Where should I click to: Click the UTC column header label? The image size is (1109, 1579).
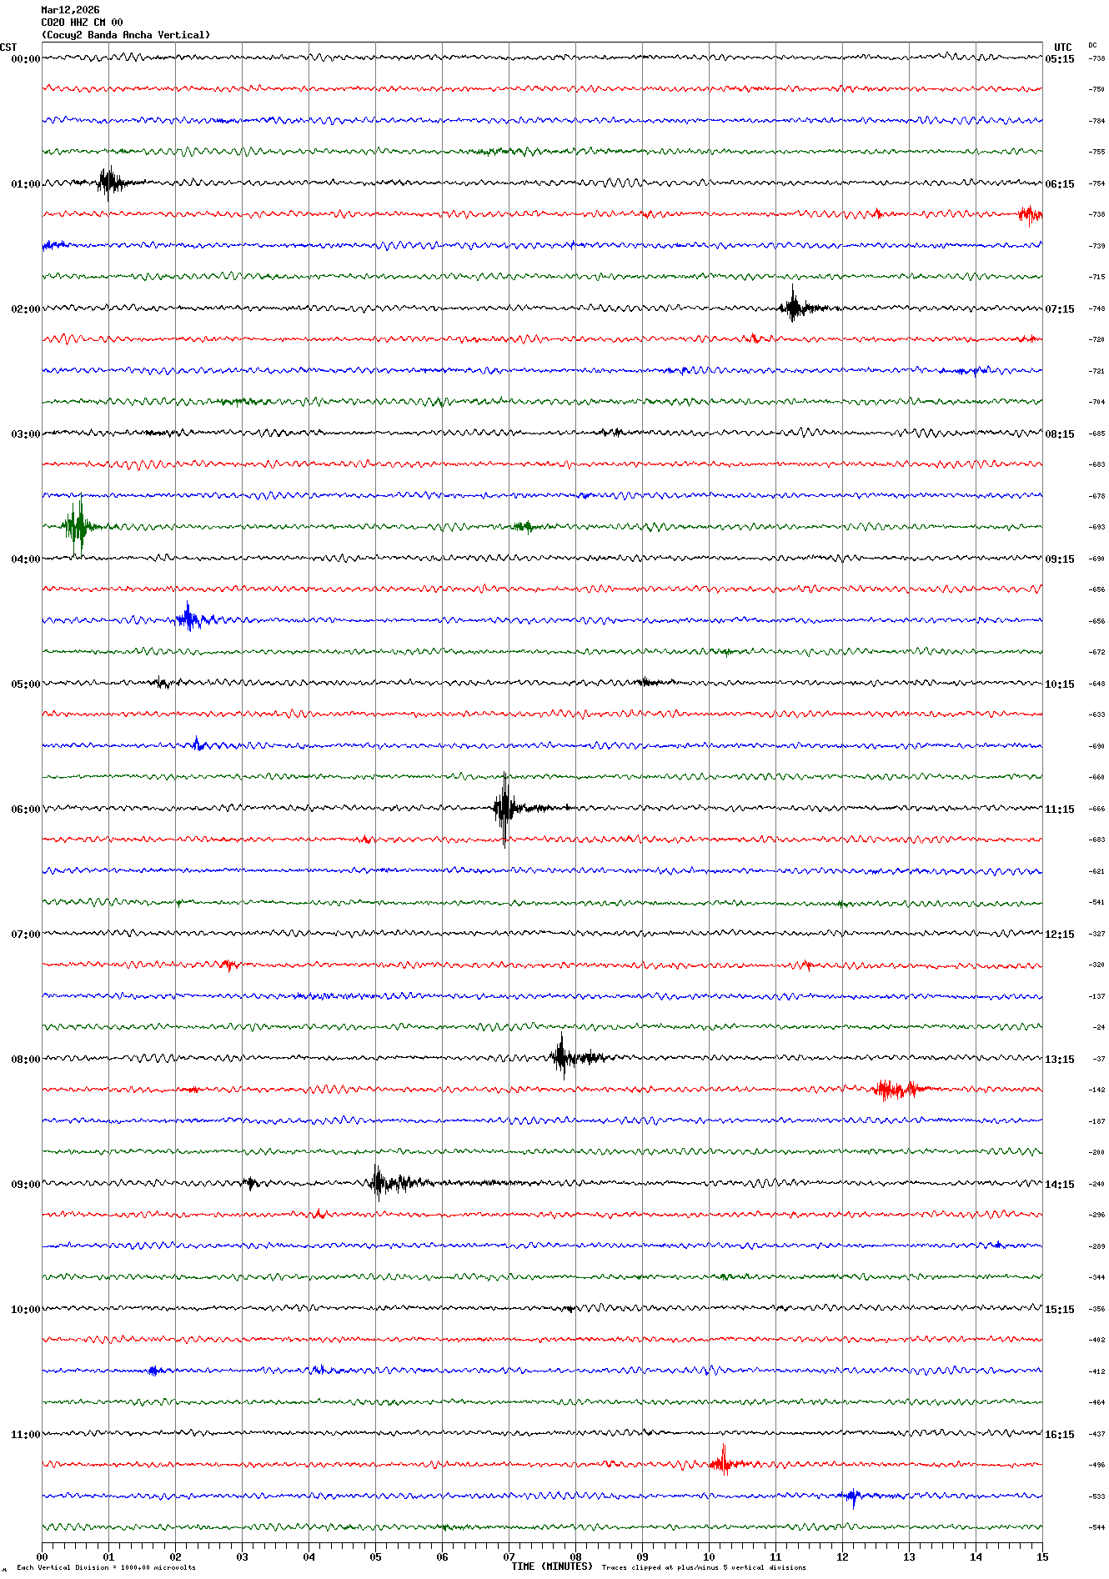point(1062,48)
